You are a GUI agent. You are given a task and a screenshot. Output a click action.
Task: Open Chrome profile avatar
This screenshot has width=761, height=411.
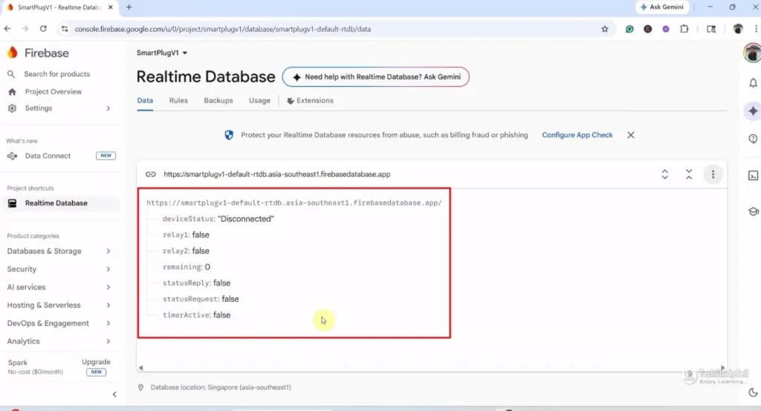738,29
